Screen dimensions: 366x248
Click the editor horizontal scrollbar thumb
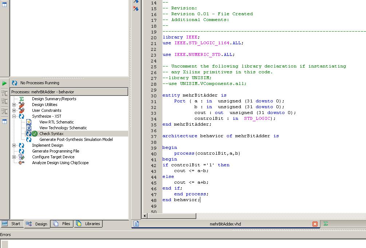(172, 216)
